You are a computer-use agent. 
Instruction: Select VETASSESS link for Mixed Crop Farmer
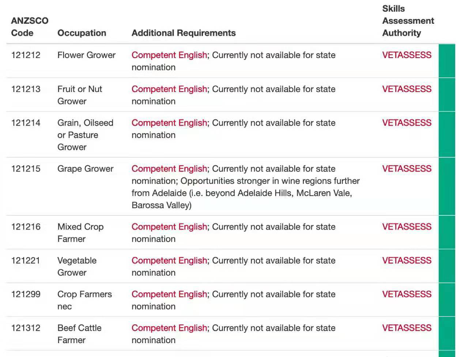(407, 227)
